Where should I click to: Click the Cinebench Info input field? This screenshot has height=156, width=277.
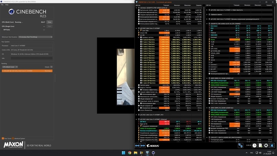tap(32, 58)
